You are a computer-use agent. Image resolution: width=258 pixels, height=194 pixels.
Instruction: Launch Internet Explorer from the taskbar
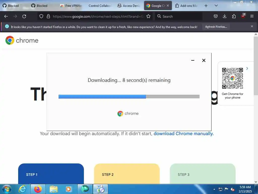click(22, 189)
